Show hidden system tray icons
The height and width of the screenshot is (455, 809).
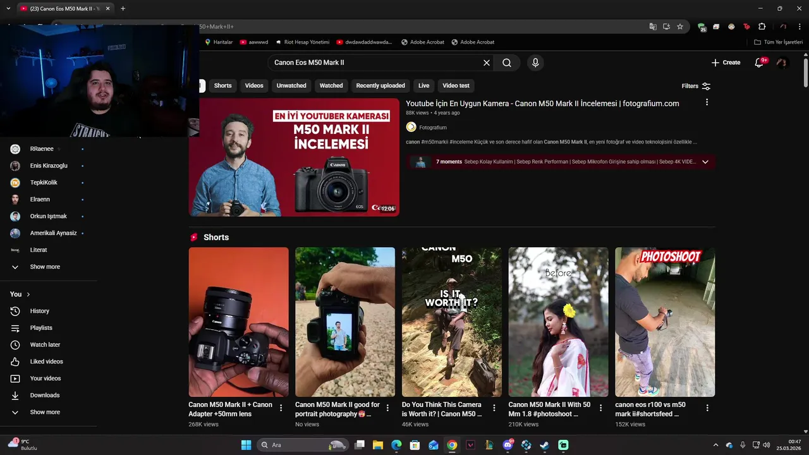[715, 445]
